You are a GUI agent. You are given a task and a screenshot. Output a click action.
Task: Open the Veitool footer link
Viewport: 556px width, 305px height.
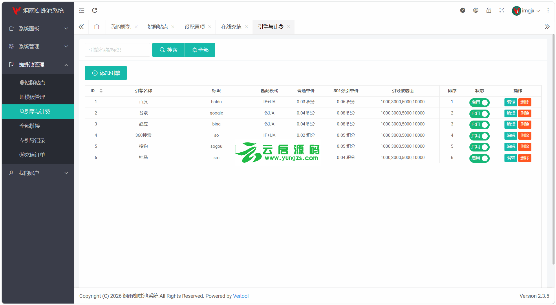pos(241,296)
